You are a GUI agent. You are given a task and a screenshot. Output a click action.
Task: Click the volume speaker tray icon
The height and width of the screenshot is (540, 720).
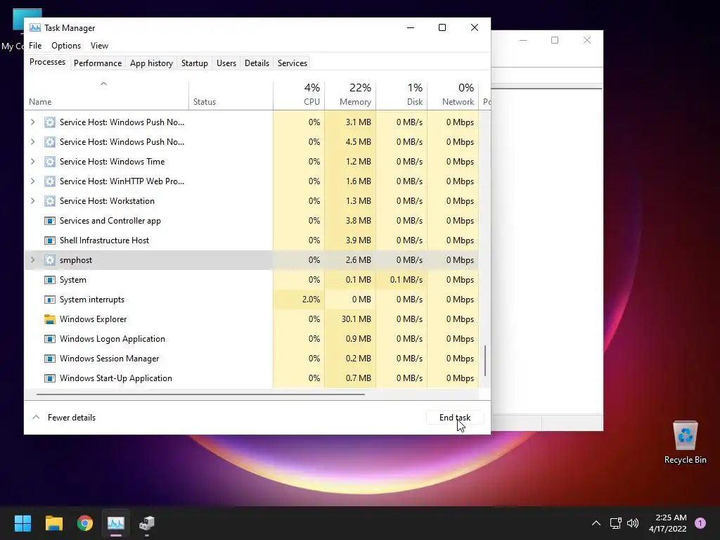pos(633,523)
